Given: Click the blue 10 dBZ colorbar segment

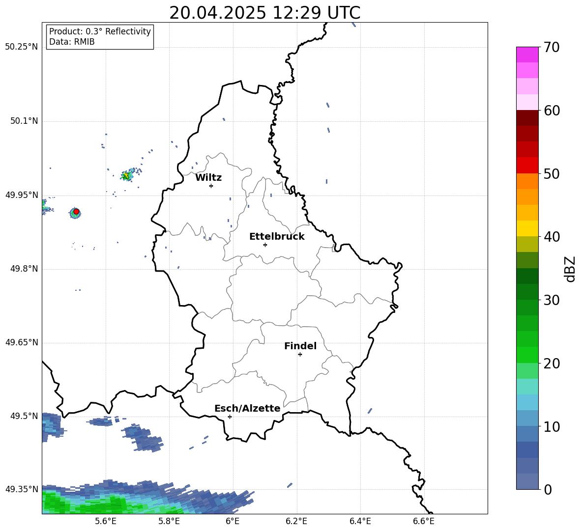Looking at the screenshot, I should (527, 418).
